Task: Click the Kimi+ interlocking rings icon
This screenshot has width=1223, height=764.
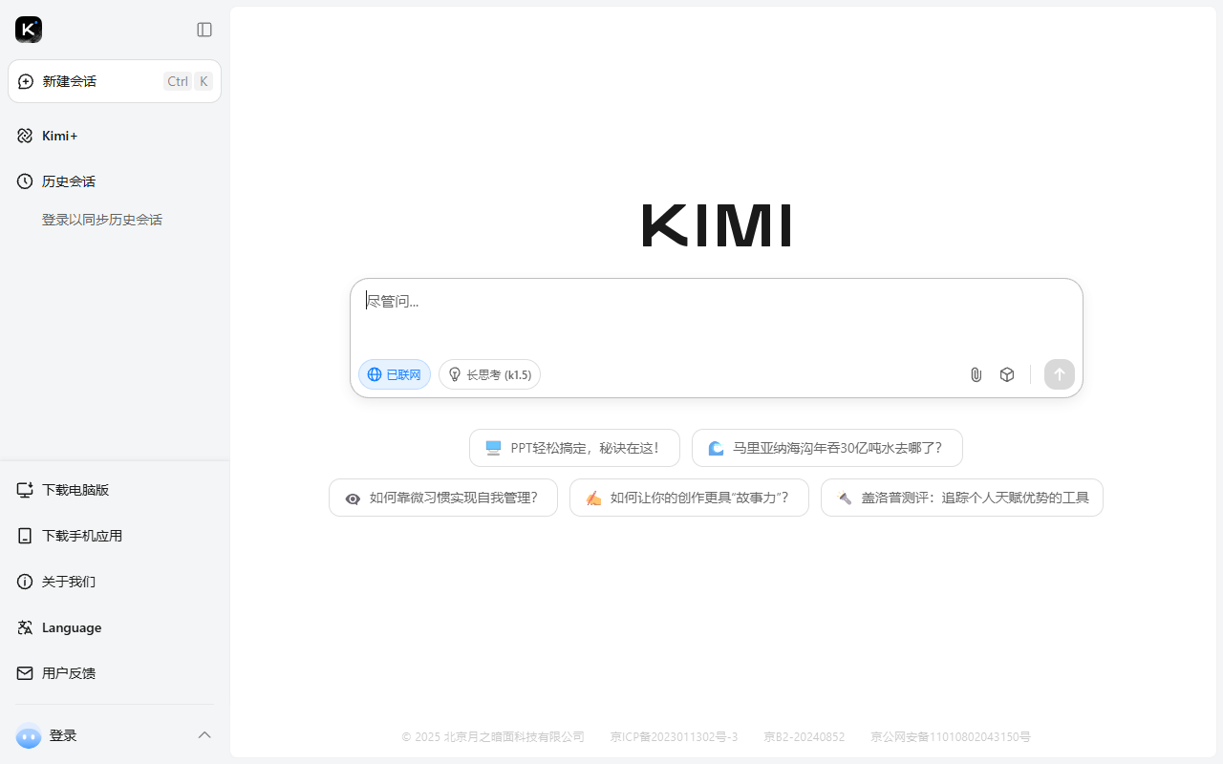Action: tap(25, 136)
